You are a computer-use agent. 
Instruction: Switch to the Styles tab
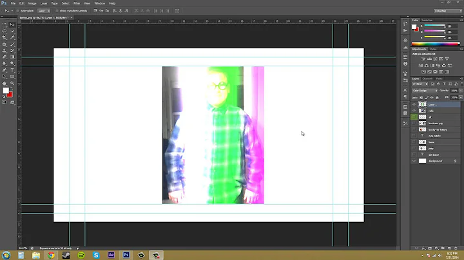tap(433, 49)
